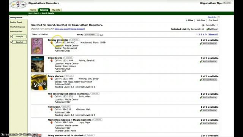
Task: Open the Home tab
Action: coord(33,10)
